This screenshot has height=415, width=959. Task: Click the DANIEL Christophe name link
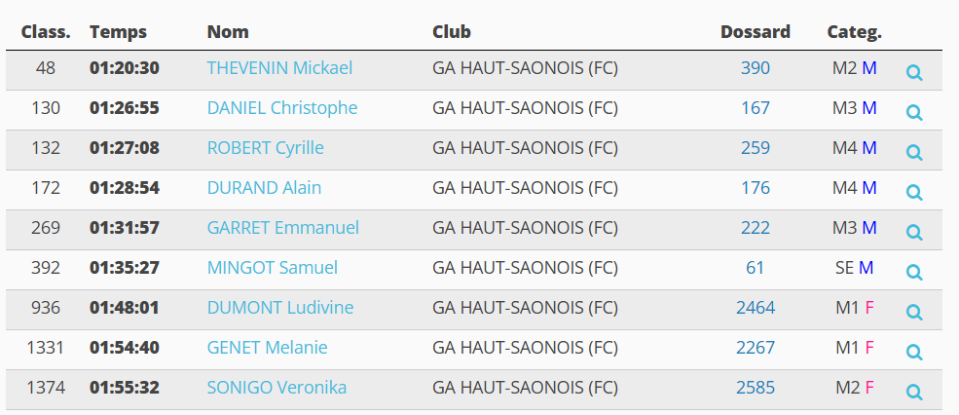click(x=282, y=108)
